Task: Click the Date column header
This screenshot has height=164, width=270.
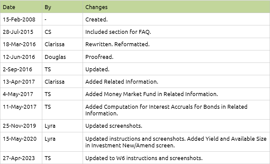Action: click(x=21, y=7)
